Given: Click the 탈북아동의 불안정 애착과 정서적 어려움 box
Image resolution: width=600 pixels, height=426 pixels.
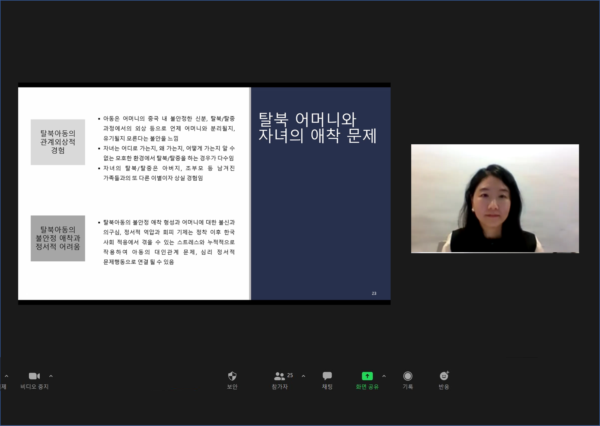Looking at the screenshot, I should [58, 238].
